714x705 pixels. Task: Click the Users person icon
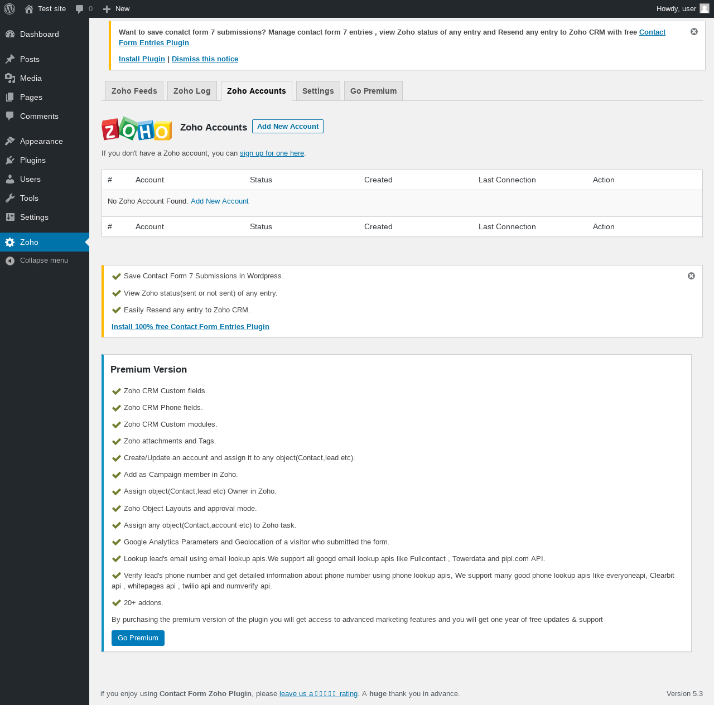10,179
